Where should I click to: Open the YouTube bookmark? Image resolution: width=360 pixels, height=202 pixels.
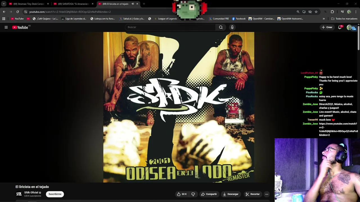(17, 19)
